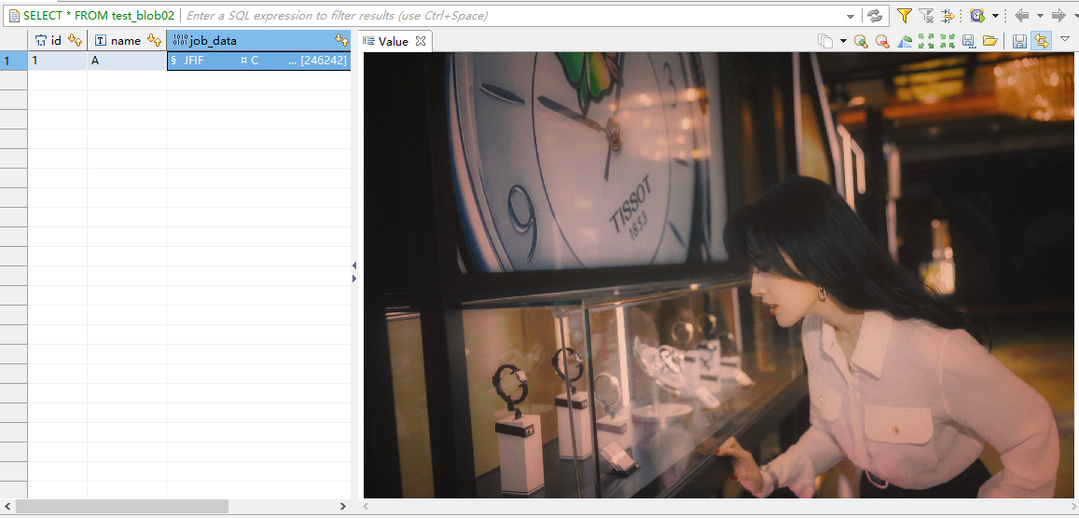Screen dimensions: 1079x518
Task: Click the Remove filter crossed funnel icon
Action: point(926,16)
